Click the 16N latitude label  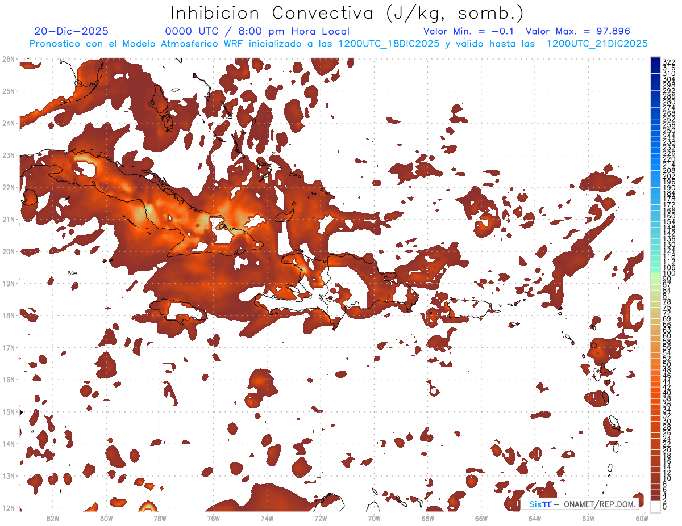pyautogui.click(x=8, y=380)
